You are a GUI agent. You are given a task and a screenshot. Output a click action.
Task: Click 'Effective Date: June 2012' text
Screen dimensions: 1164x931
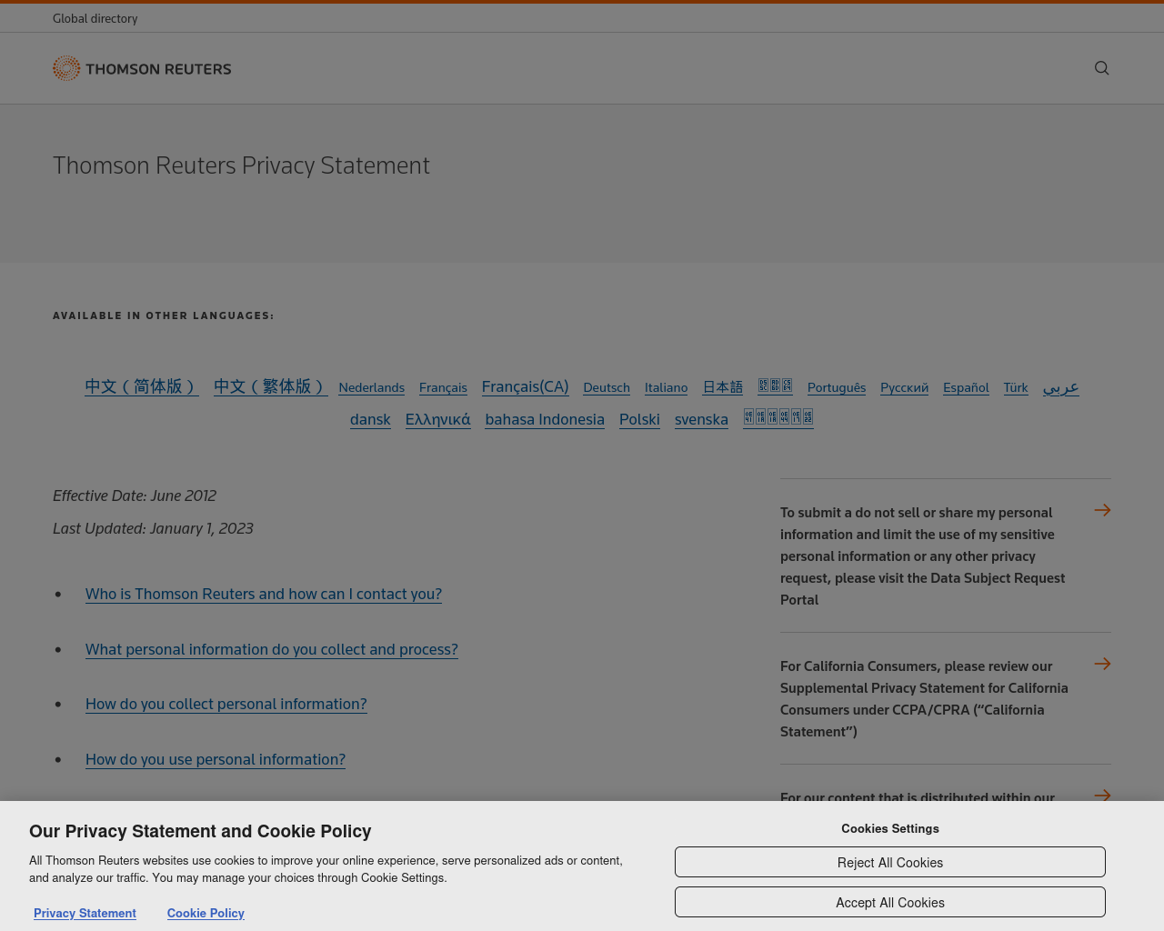coord(135,496)
